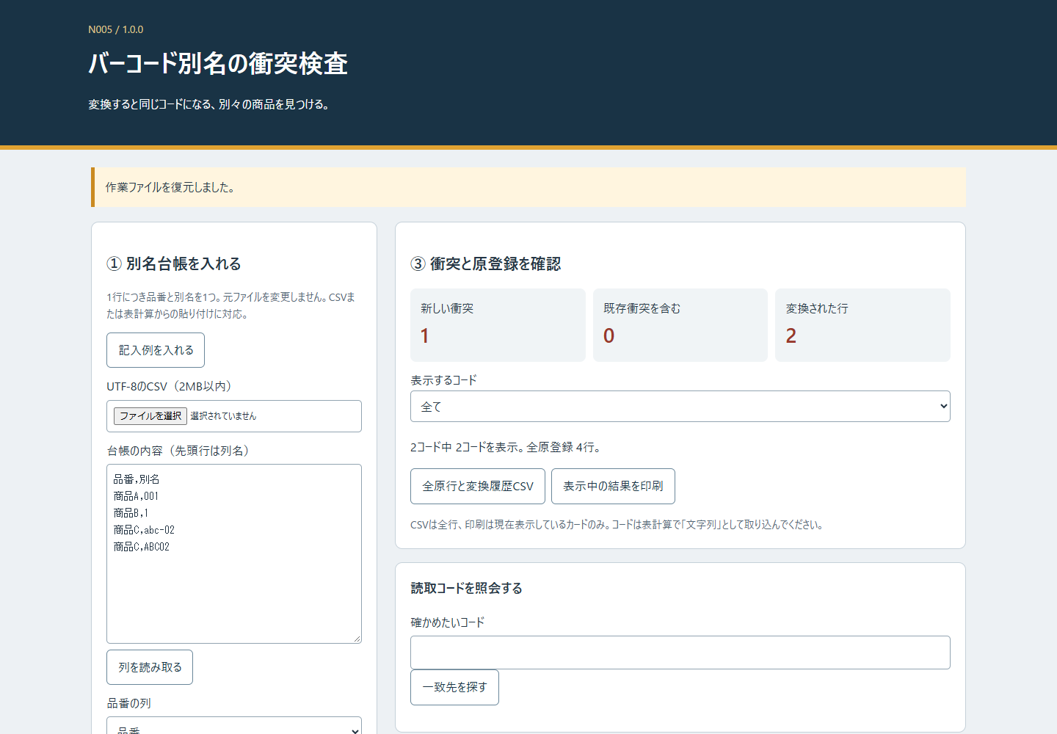Select the 変換された行 summary card
Screen dimensions: 1057x734
[862, 324]
